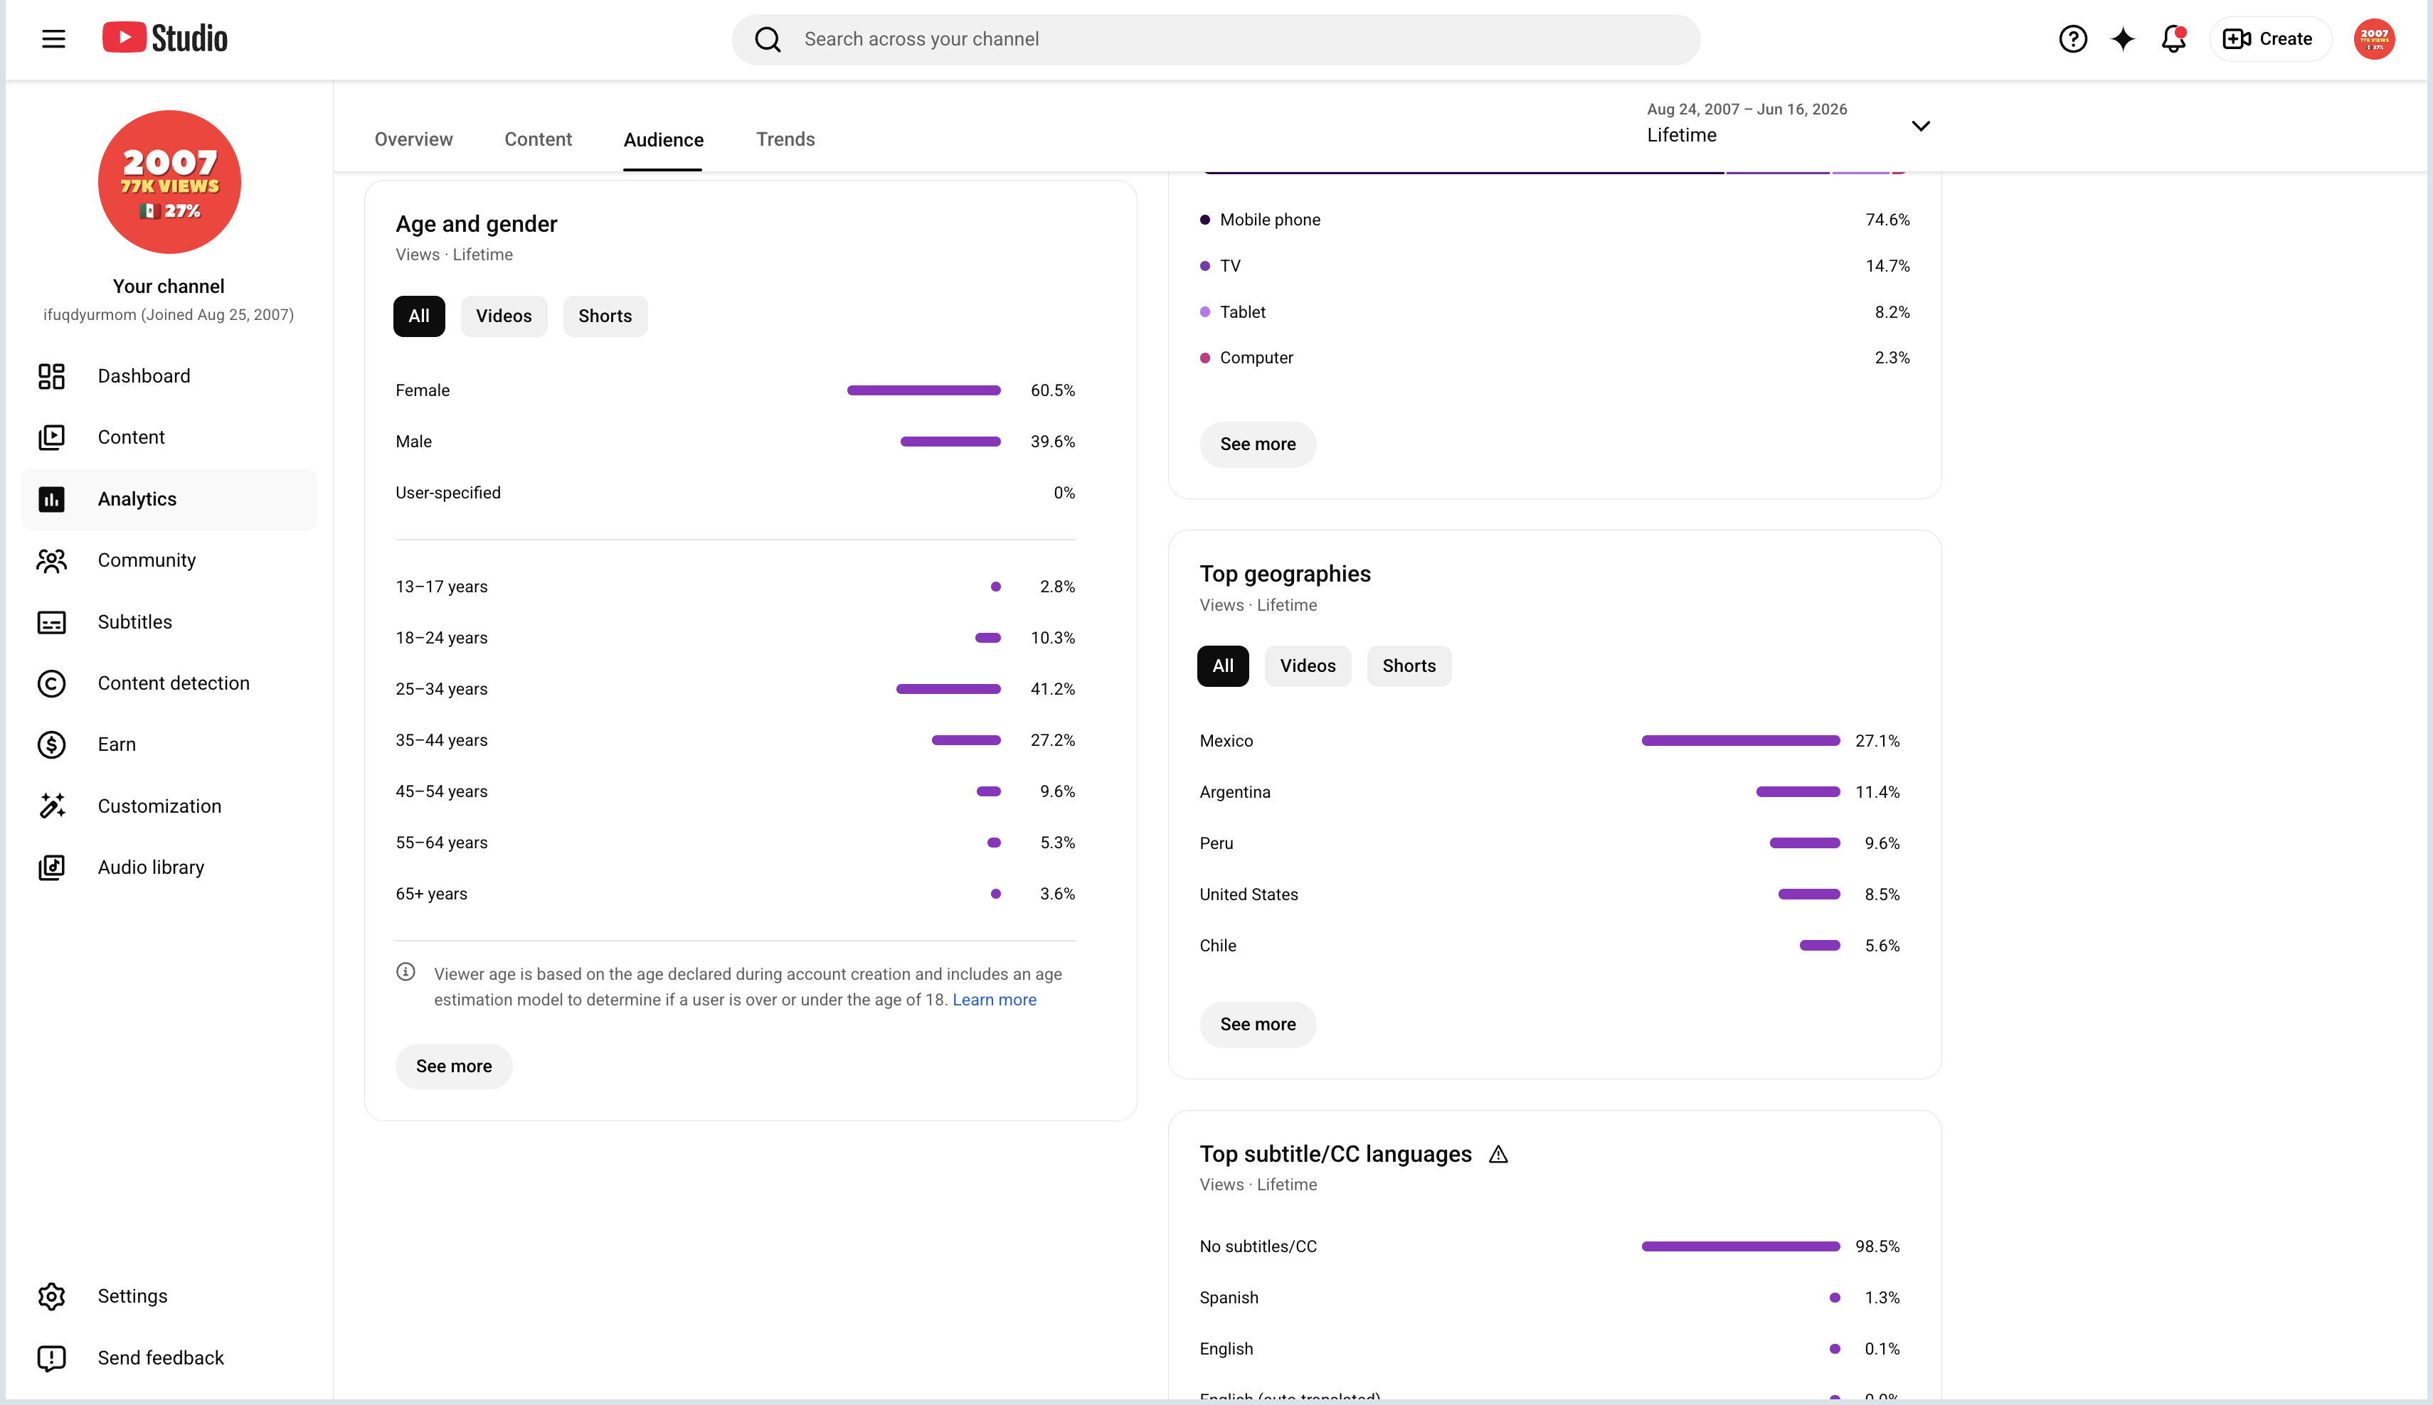The width and height of the screenshot is (2433, 1405).
Task: Switch to the Trends tab
Action: point(785,140)
